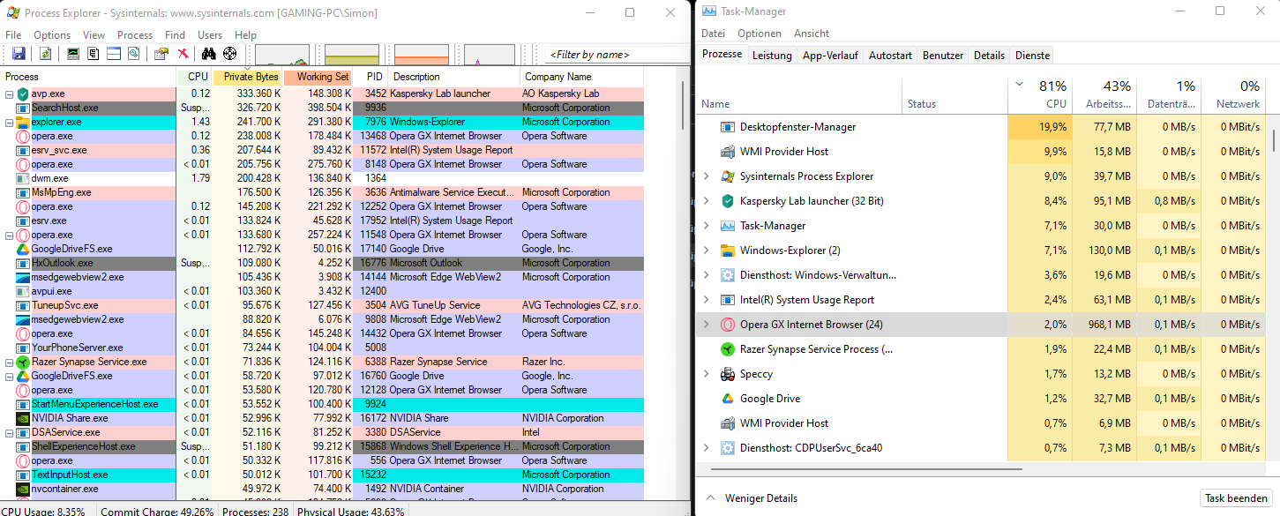Expand Kaspersky Lab launcher group in Task-Manager
The height and width of the screenshot is (516, 1280).
(x=706, y=201)
